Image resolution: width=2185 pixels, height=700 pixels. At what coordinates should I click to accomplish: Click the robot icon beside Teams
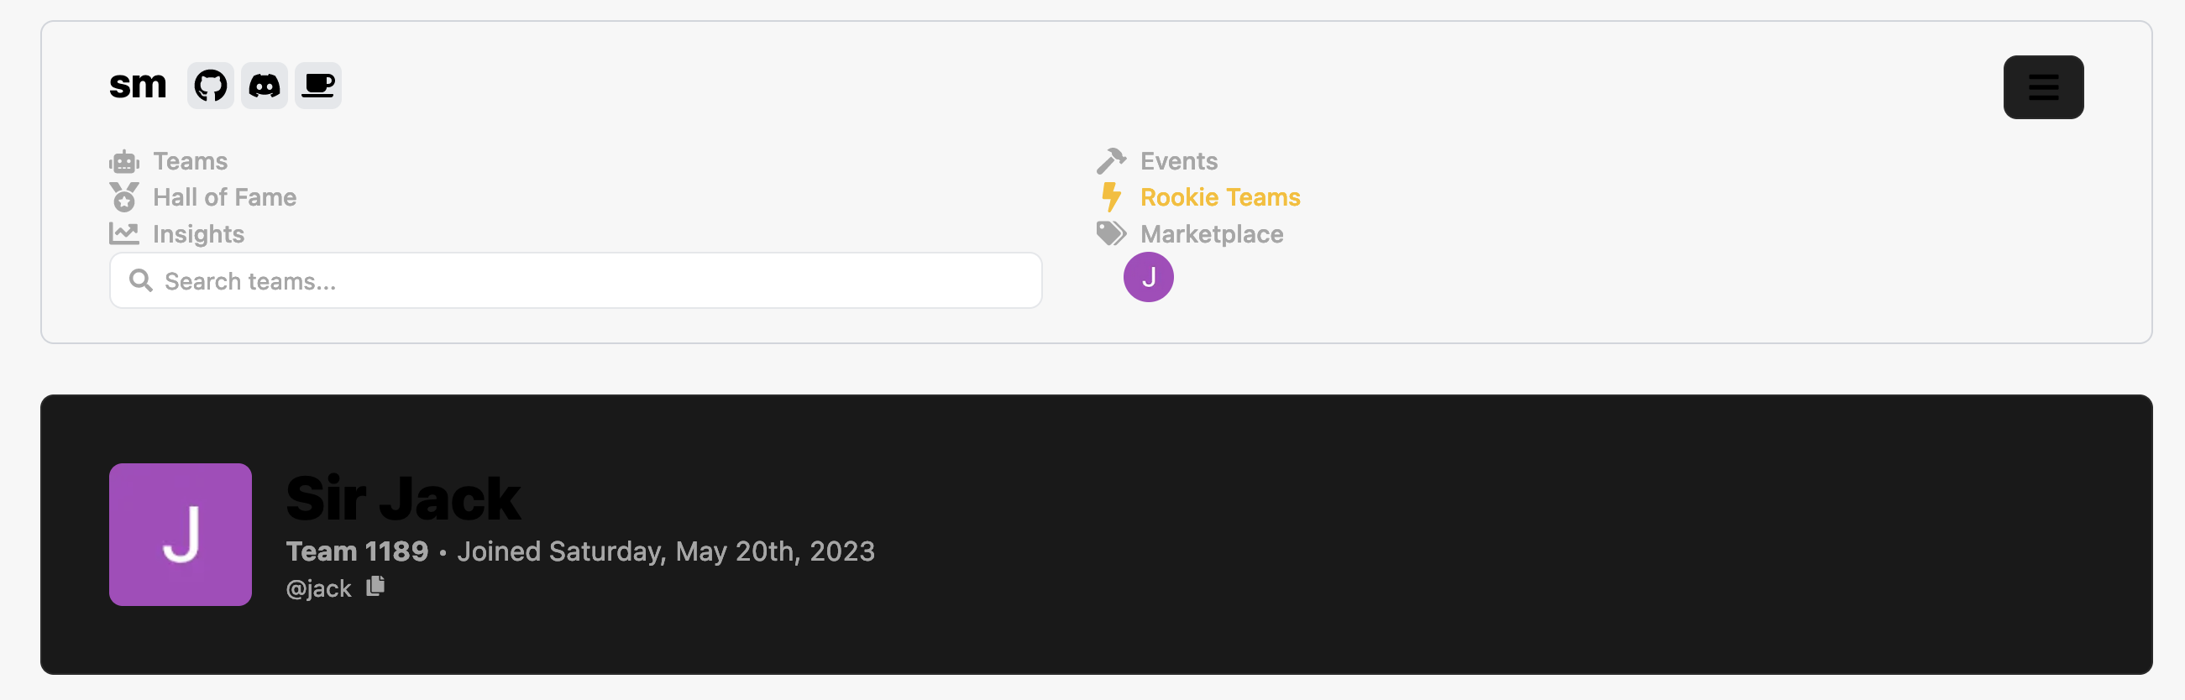coord(124,161)
